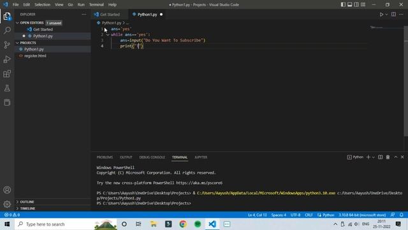The height and width of the screenshot is (230, 408).
Task: Switch to Jupyter panel tab
Action: pos(201,157)
